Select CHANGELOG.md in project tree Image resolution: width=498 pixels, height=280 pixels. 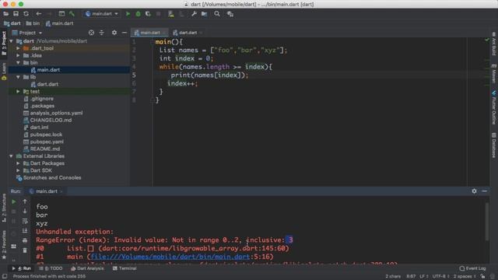point(51,121)
